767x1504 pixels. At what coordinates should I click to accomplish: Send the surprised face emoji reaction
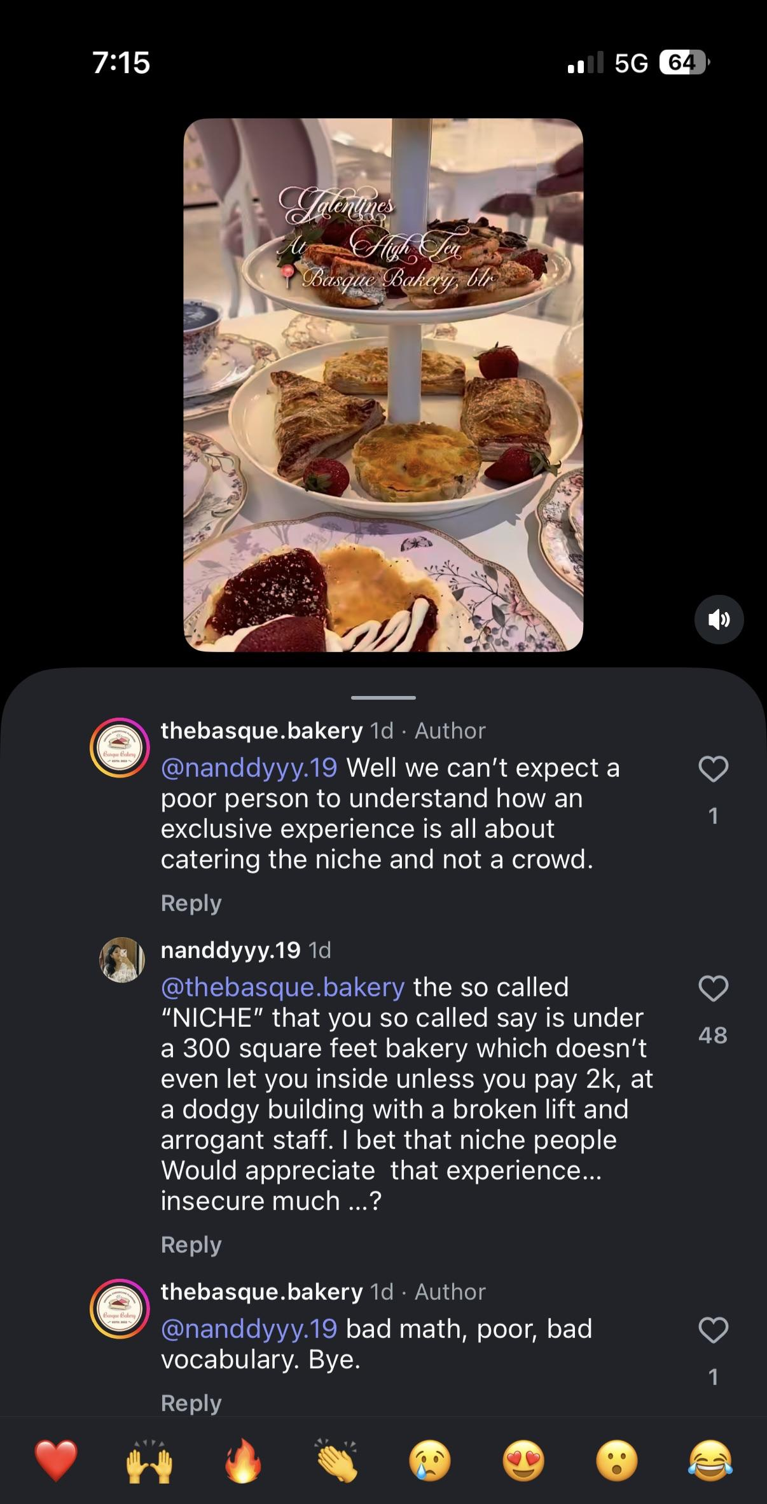pyautogui.click(x=617, y=1460)
